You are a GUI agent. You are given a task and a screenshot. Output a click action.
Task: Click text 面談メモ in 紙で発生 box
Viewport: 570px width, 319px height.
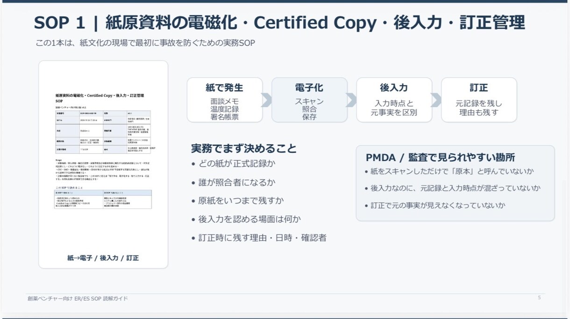coord(225,101)
